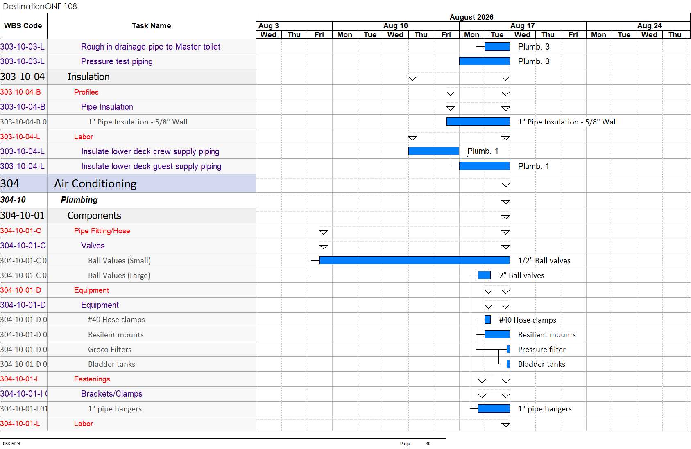Click the Valves summary start triangle marker
The image size is (691, 449).
click(324, 247)
